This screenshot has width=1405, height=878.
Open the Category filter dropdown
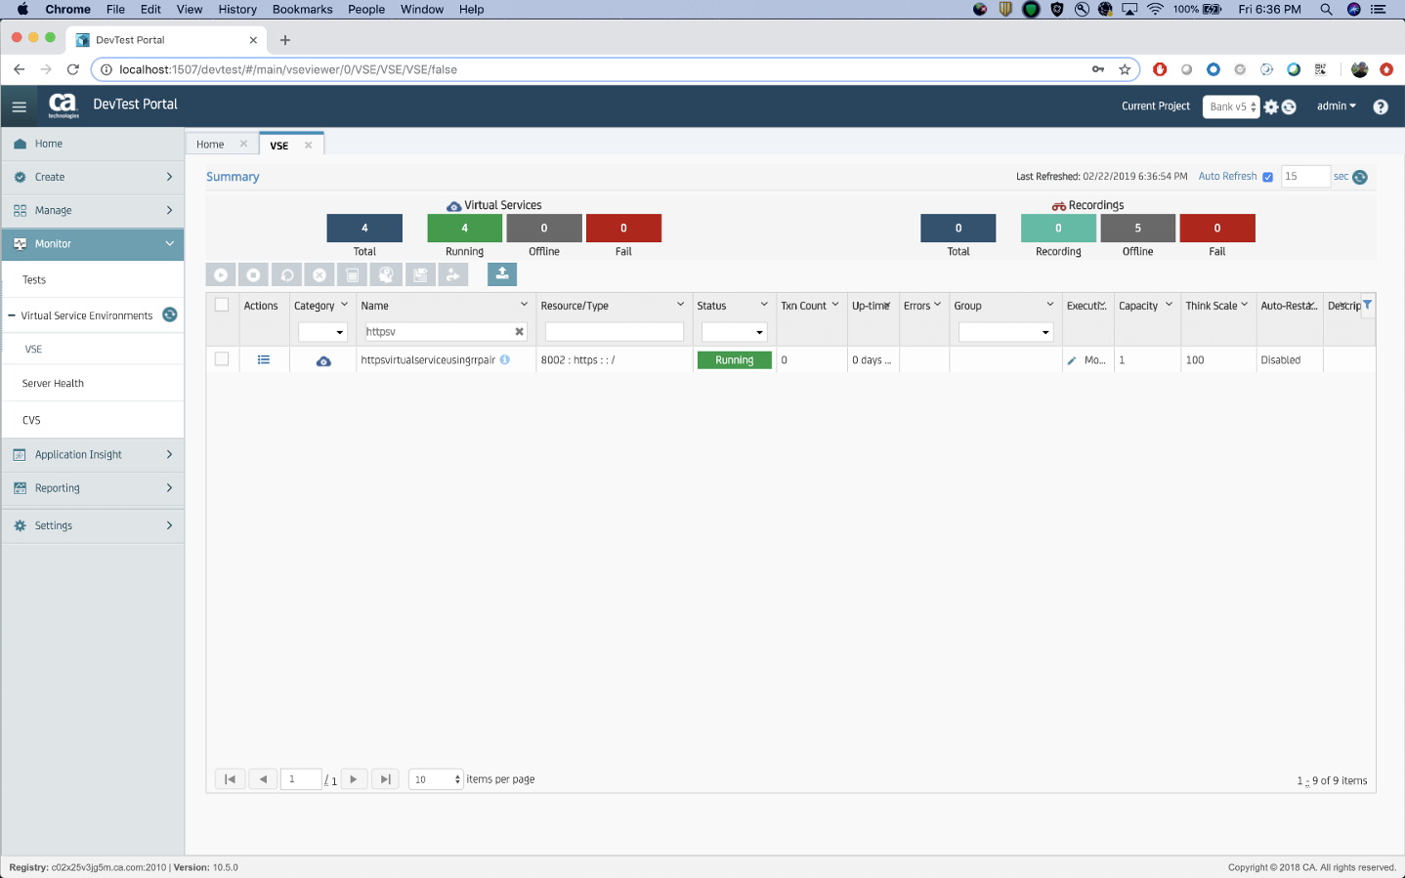point(322,332)
